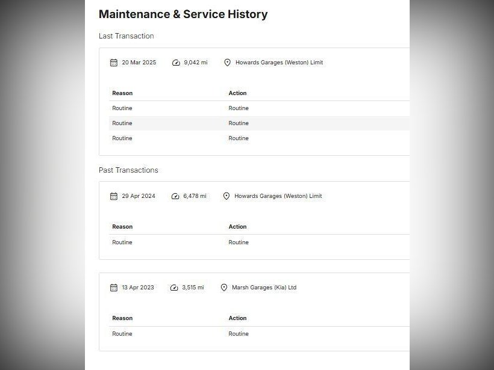494x370 pixels.
Task: Select the Last Transaction section label
Action: (127, 36)
